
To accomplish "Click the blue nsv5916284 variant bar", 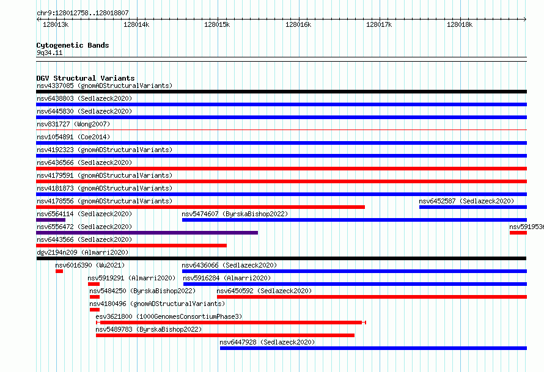I will (x=355, y=284).
